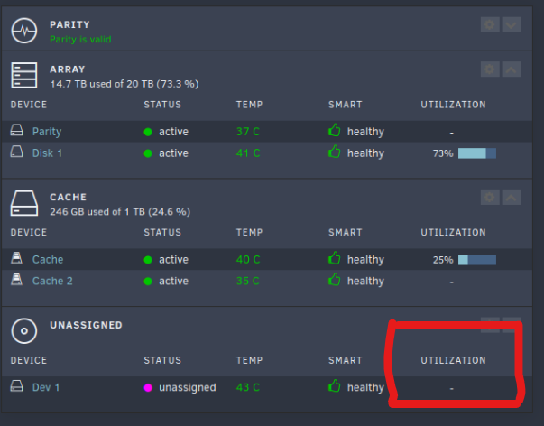Open the Disk 1 device link

point(47,153)
